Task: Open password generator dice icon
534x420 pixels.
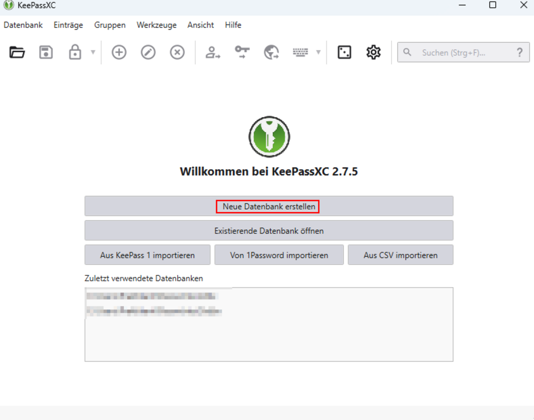Action: (344, 52)
